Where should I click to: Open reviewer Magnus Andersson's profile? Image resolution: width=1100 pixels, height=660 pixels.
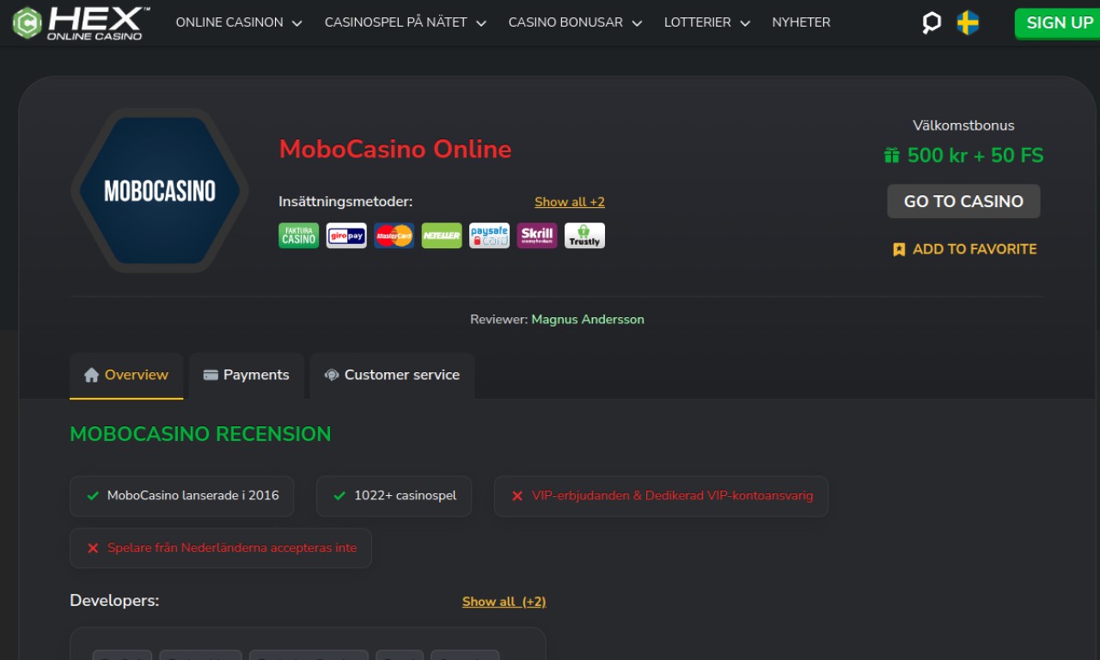pos(588,319)
